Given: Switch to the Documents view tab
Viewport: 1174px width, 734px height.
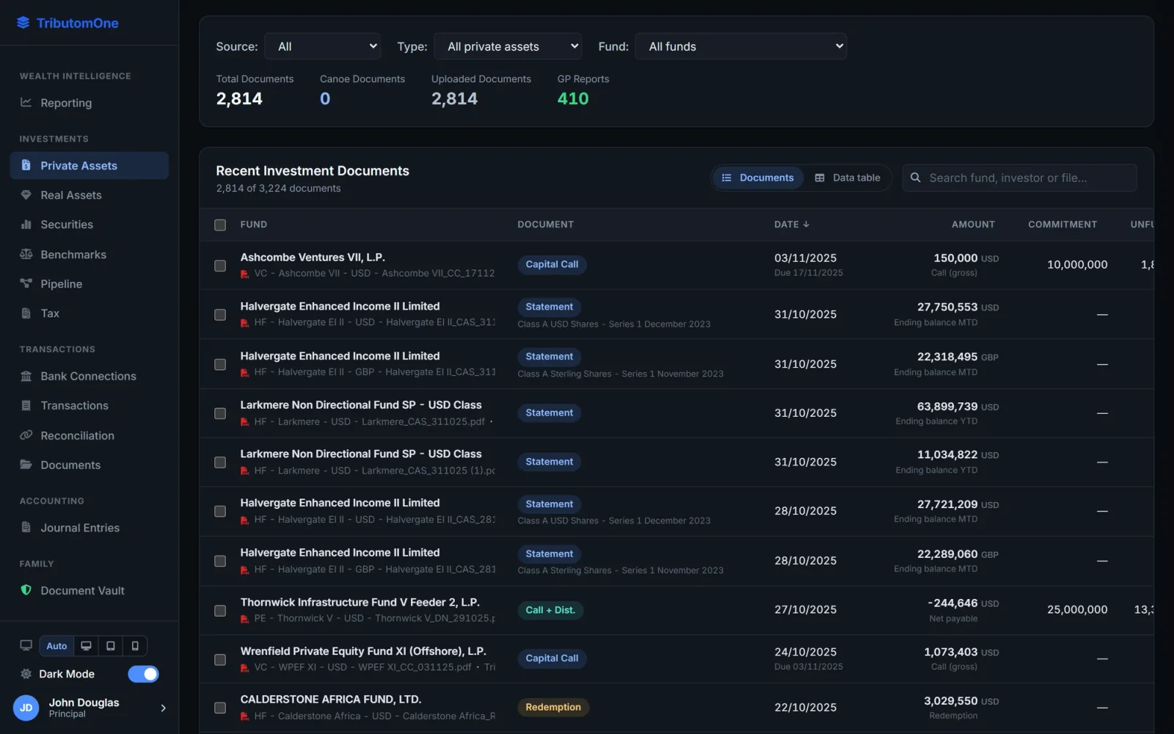Looking at the screenshot, I should (x=758, y=178).
